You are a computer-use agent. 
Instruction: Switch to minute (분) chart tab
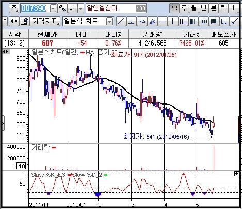(214, 8)
